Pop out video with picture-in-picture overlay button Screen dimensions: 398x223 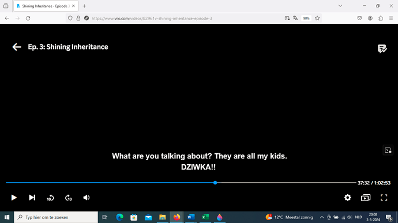click(388, 150)
